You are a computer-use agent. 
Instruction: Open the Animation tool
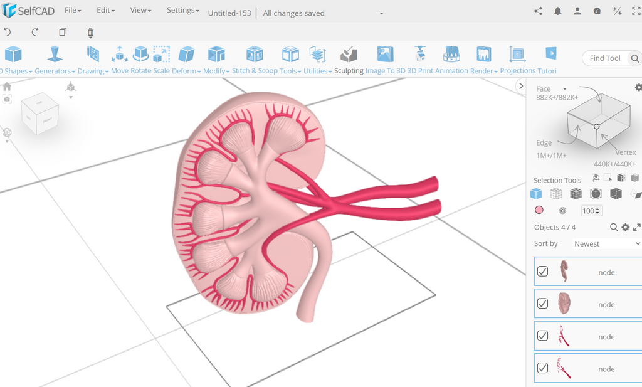[450, 60]
